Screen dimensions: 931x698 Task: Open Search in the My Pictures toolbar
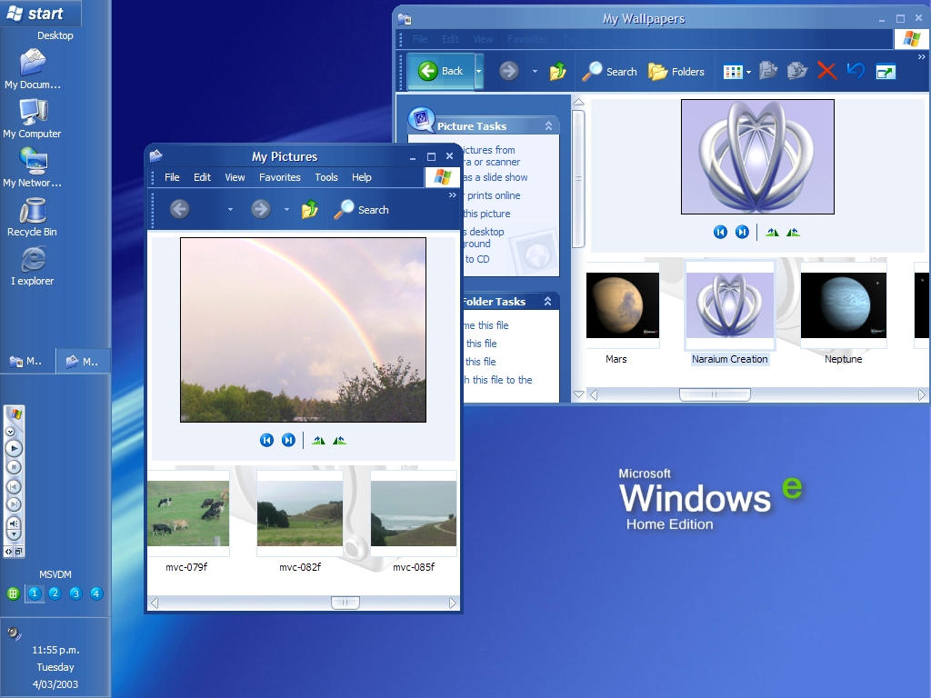pos(361,209)
